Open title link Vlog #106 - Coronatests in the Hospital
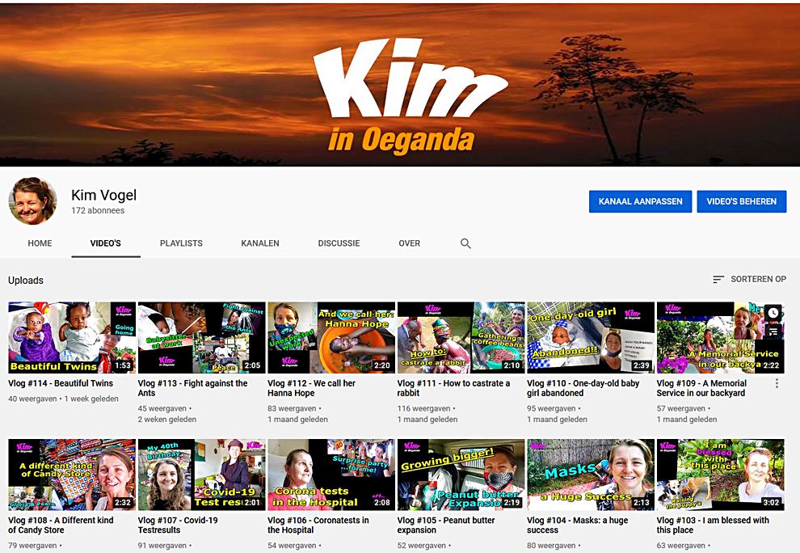The image size is (800, 553). pos(318,525)
